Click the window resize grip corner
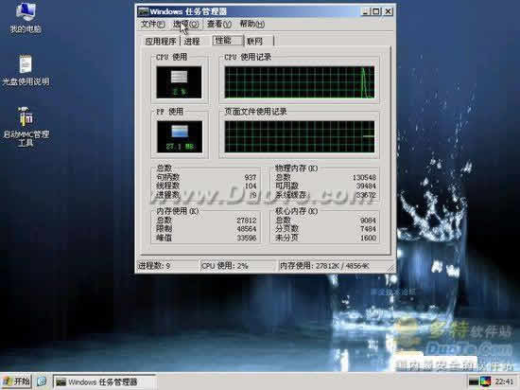The height and width of the screenshot is (390, 520). point(390,268)
